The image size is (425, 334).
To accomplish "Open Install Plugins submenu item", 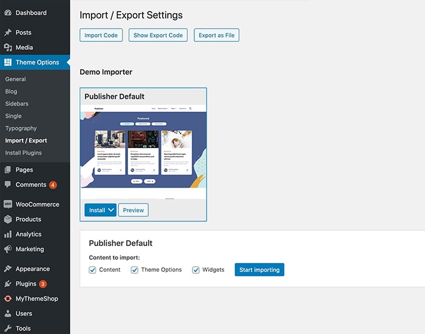I will 23,152.
